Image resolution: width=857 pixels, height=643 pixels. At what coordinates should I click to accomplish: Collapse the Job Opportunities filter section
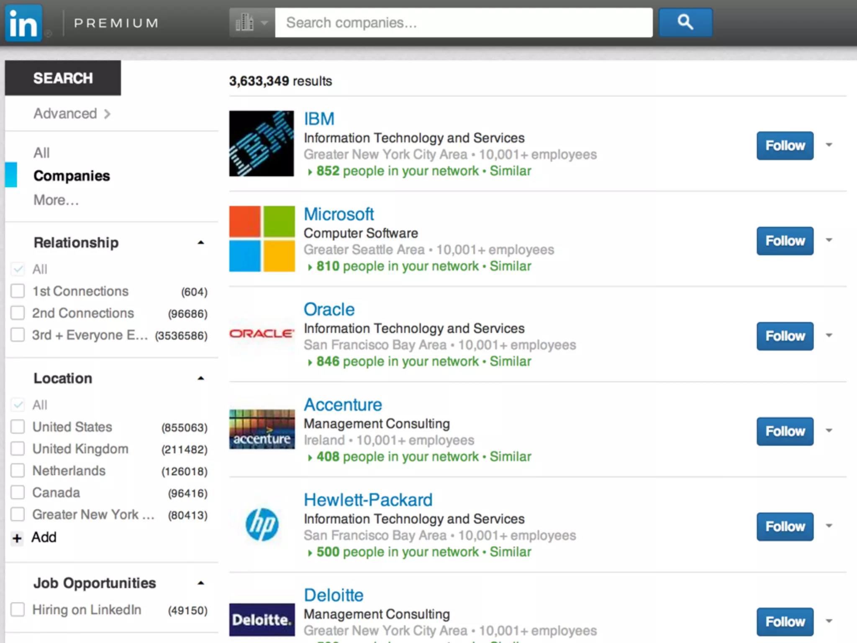(201, 583)
